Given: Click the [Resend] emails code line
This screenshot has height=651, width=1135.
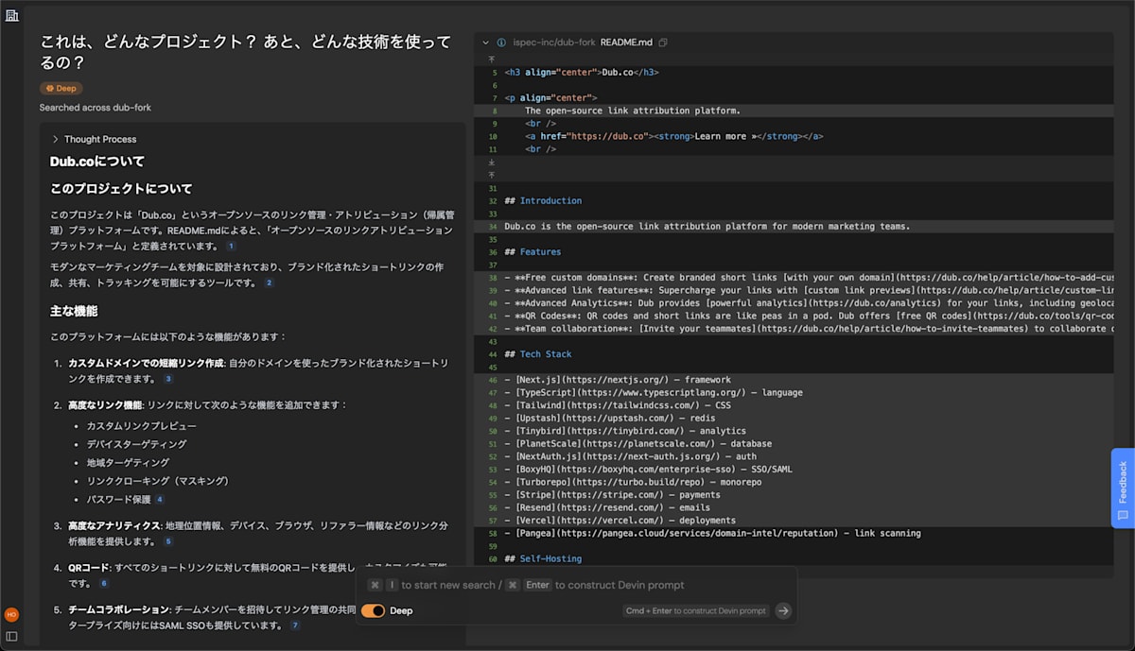Looking at the screenshot, I should click(x=607, y=507).
